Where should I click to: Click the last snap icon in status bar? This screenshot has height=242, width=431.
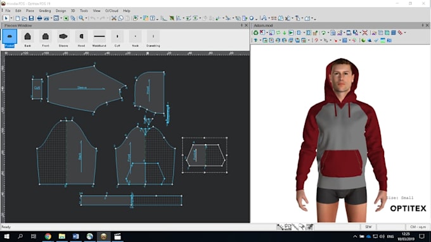click(309, 227)
